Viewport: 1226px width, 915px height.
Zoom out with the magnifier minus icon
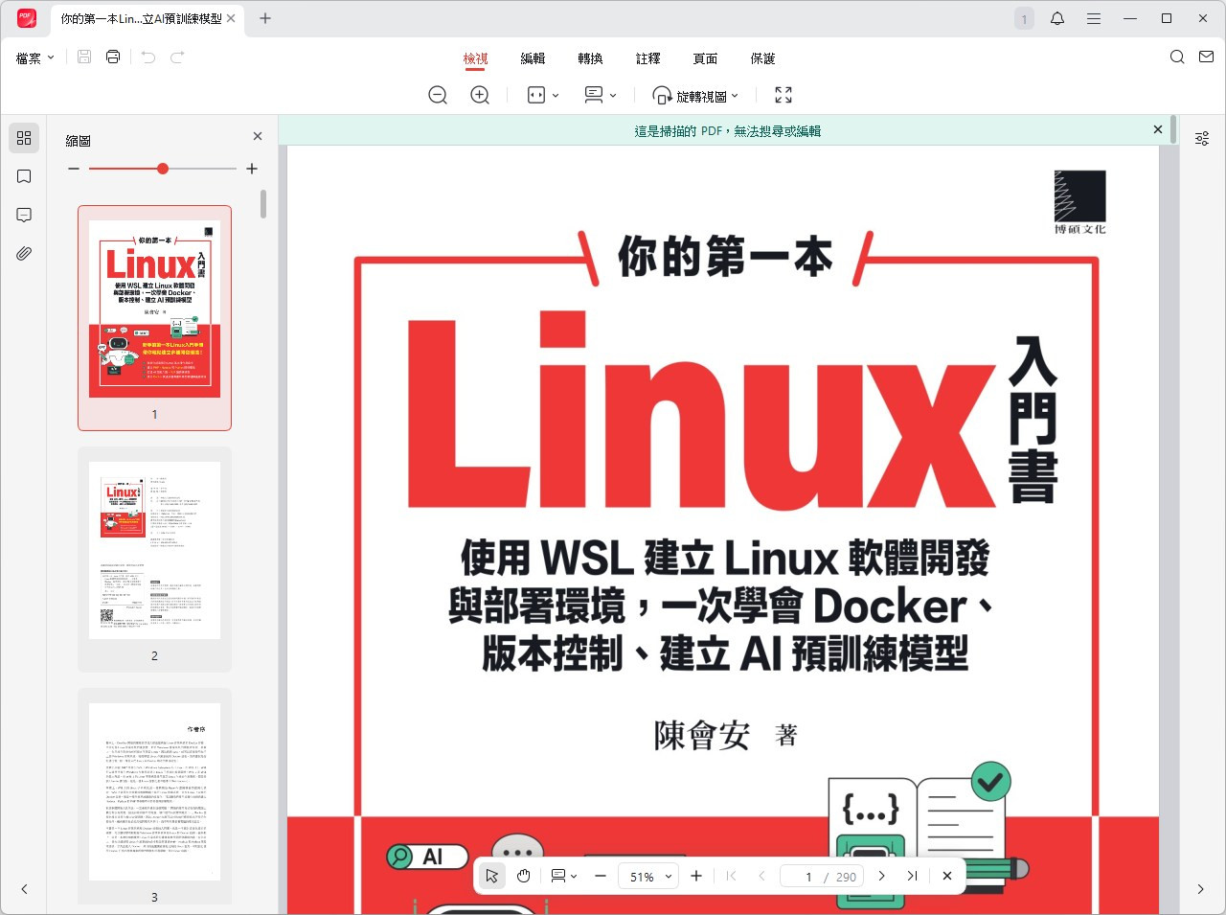[x=438, y=95]
